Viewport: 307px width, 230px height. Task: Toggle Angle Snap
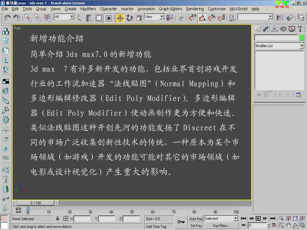click(202, 18)
